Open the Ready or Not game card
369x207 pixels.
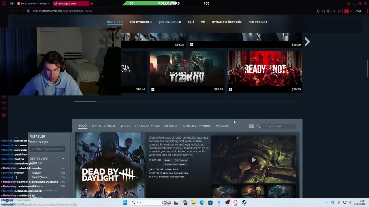pyautogui.click(x=265, y=72)
